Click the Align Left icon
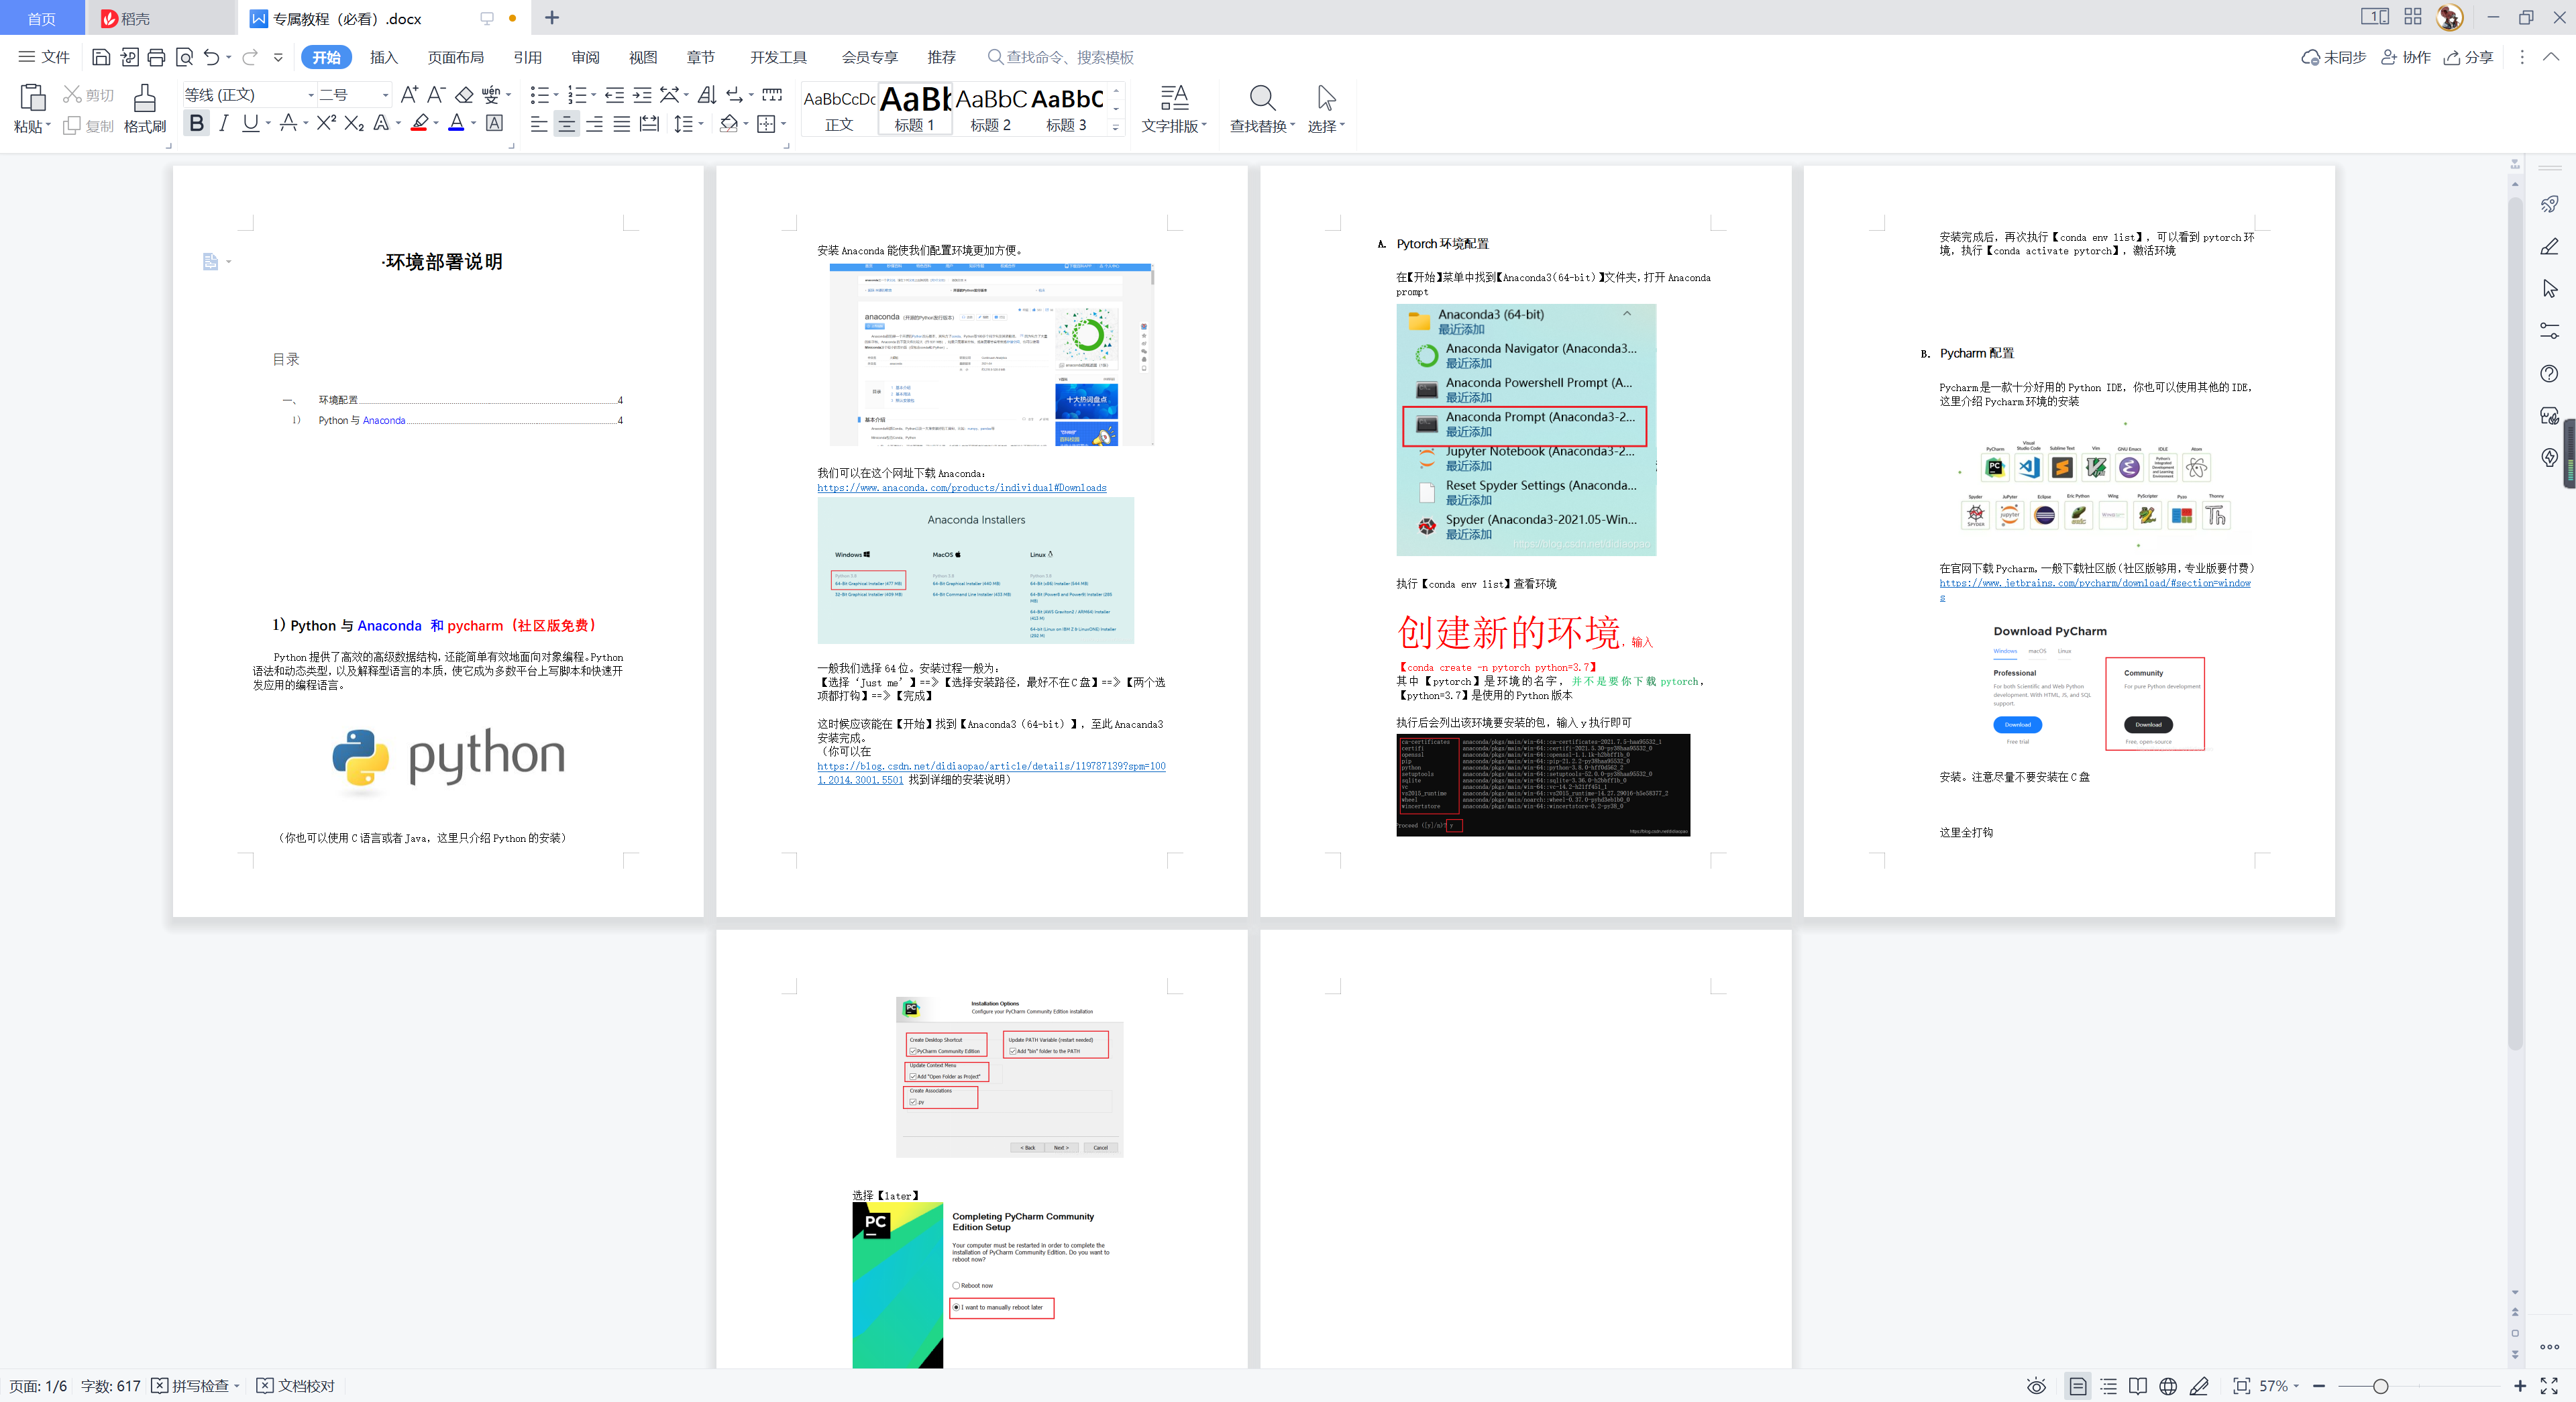This screenshot has width=2576, height=1402. [x=539, y=123]
